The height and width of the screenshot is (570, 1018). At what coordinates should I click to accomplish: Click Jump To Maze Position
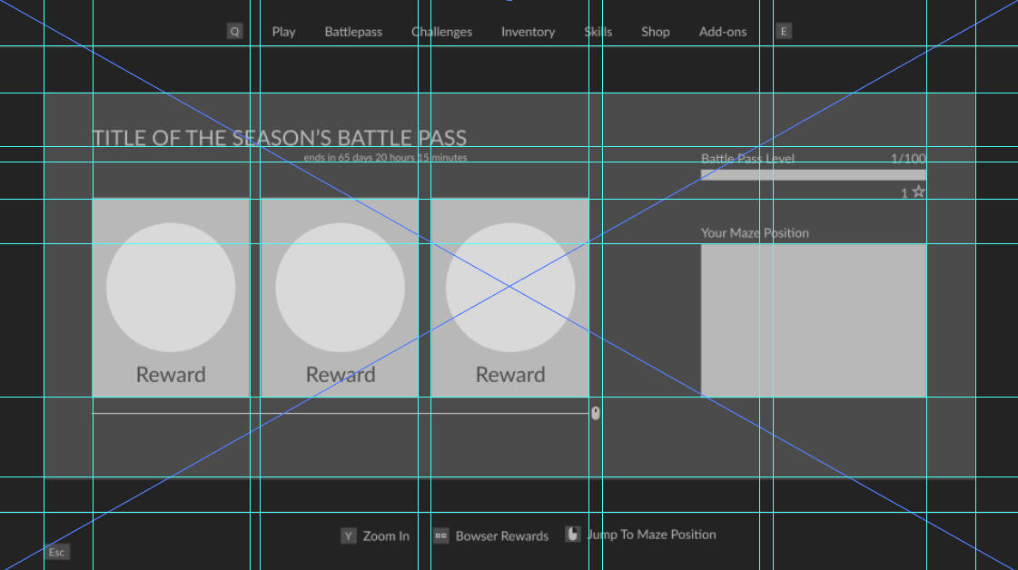[651, 535]
